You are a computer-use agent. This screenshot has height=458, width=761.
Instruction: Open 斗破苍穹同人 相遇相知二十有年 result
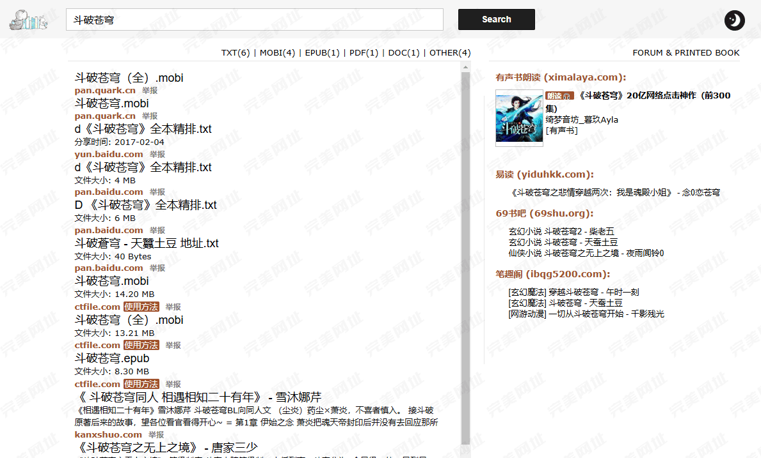tap(198, 397)
